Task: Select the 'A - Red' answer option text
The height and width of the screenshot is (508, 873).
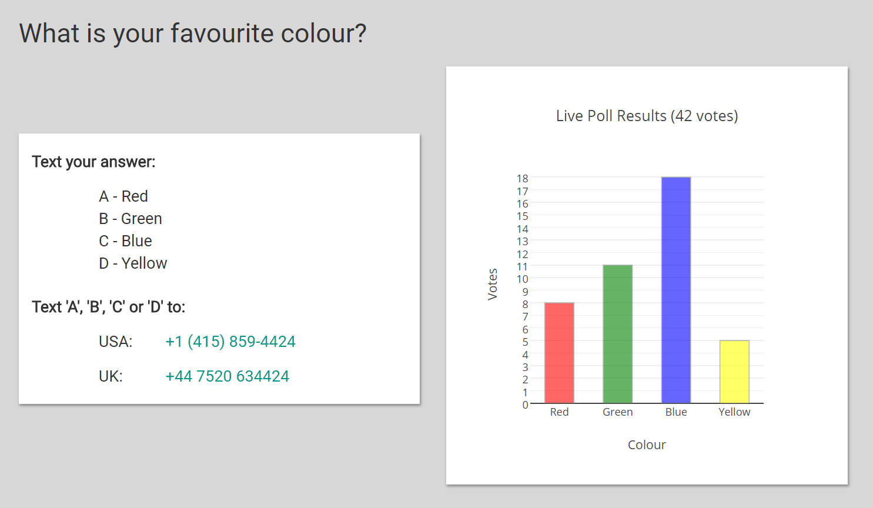Action: [123, 196]
